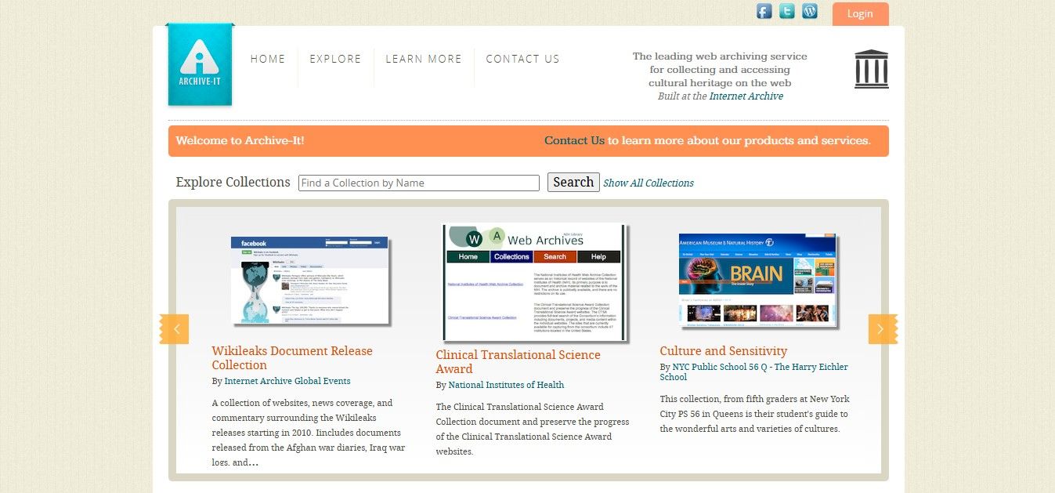Open Show All Collections link
Viewport: 1055px width, 493px height.
tap(649, 183)
